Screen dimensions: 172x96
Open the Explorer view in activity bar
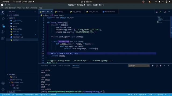coord(3,13)
